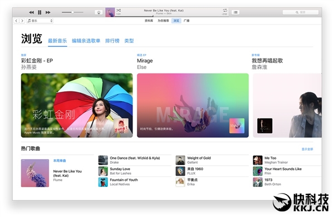Open the Up Next list button
Screen dimensions: 334x217
tap(235, 12)
